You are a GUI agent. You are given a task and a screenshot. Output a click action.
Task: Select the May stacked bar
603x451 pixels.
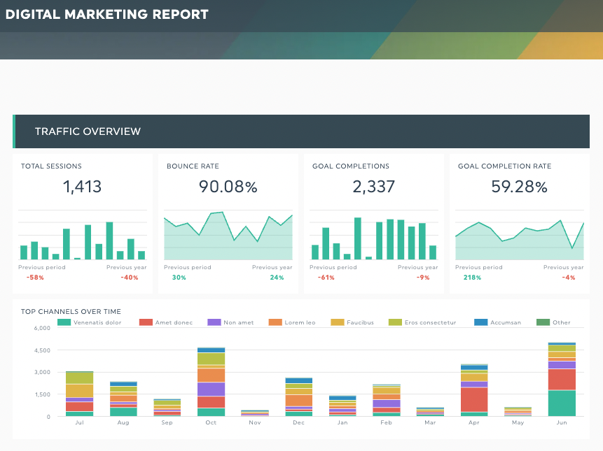tap(518, 412)
